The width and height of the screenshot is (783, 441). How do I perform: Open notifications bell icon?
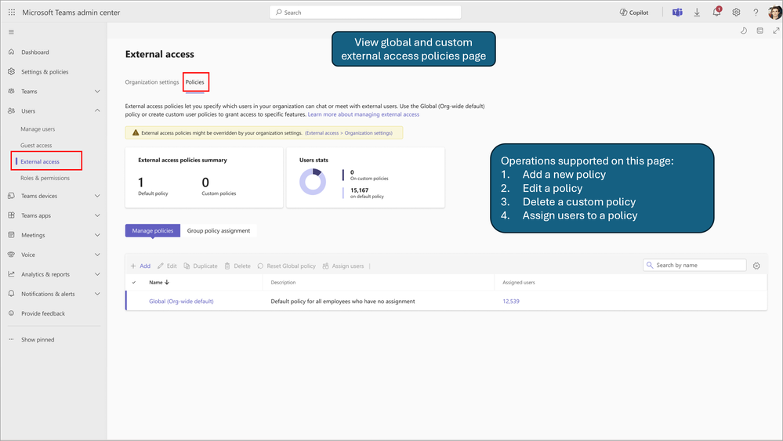[716, 12]
